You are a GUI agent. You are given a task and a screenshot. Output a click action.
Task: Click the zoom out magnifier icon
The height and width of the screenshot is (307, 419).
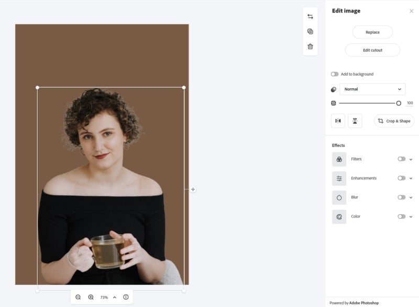click(78, 297)
